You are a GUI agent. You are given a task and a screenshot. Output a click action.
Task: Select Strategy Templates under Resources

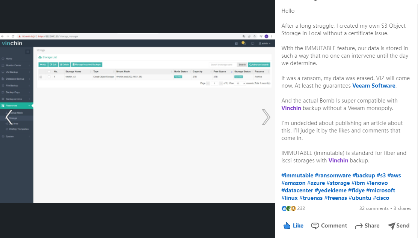tap(18, 129)
